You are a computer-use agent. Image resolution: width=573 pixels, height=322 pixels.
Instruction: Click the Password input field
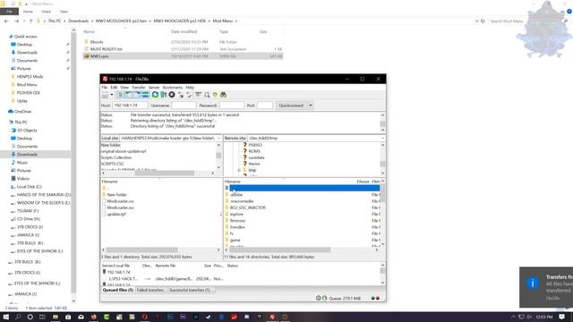click(232, 106)
